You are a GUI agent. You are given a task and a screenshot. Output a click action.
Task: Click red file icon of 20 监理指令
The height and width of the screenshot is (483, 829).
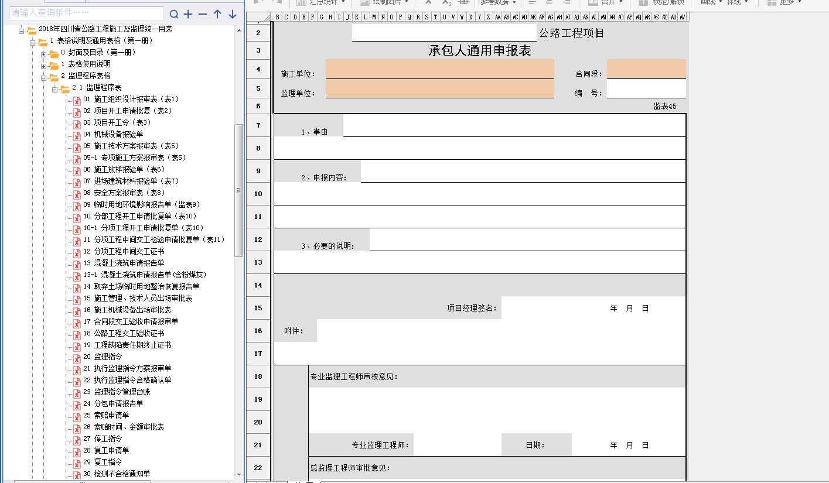[77, 358]
